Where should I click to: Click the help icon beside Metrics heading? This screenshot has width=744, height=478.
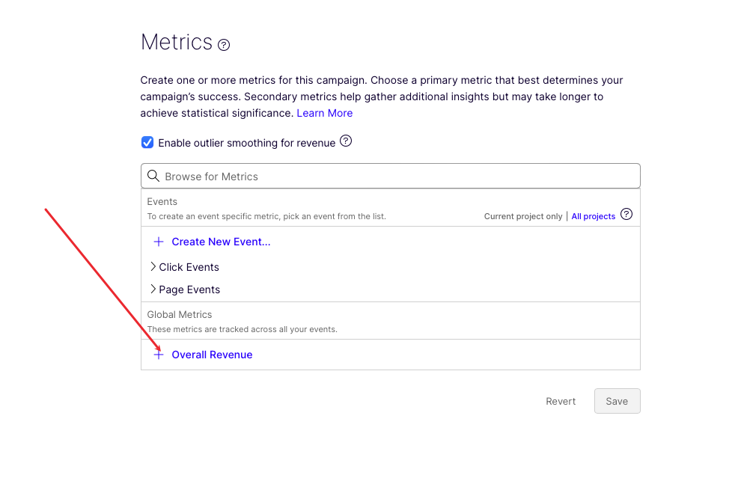[224, 45]
